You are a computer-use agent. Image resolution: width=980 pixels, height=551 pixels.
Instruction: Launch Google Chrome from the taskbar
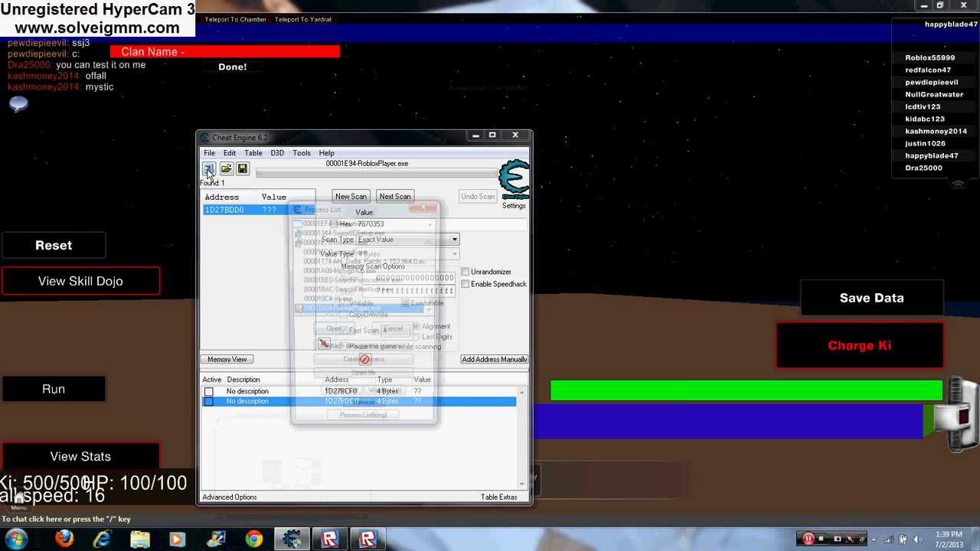[x=253, y=540]
